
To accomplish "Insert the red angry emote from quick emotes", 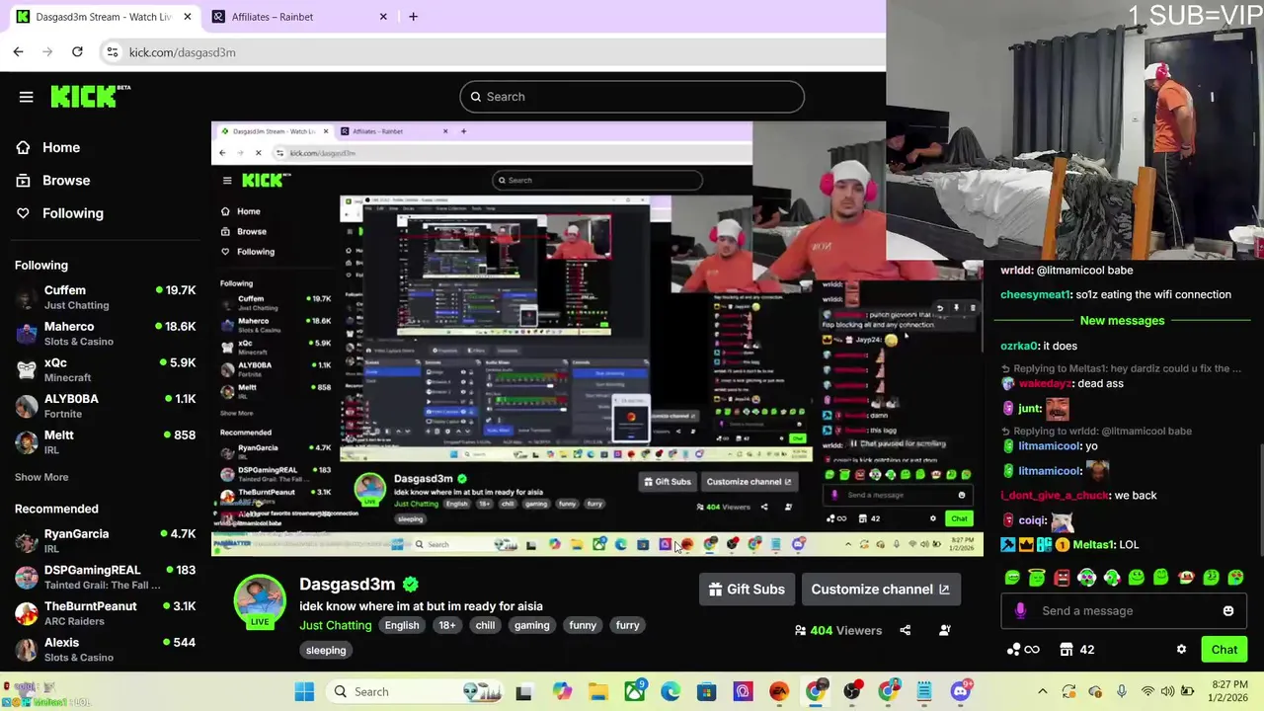I will pyautogui.click(x=1062, y=578).
